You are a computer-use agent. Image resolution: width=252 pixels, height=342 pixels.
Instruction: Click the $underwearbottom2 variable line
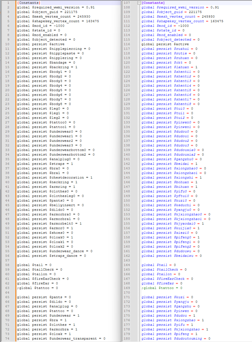click(x=56, y=155)
